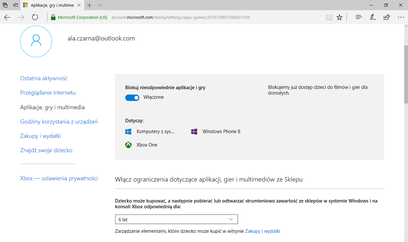This screenshot has height=242, width=408.
Task: Click the user profile avatar circle
Action: point(36,41)
